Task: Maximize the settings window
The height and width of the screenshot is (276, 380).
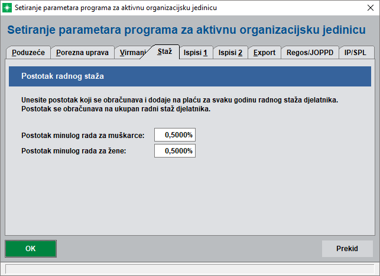Action: (339, 8)
